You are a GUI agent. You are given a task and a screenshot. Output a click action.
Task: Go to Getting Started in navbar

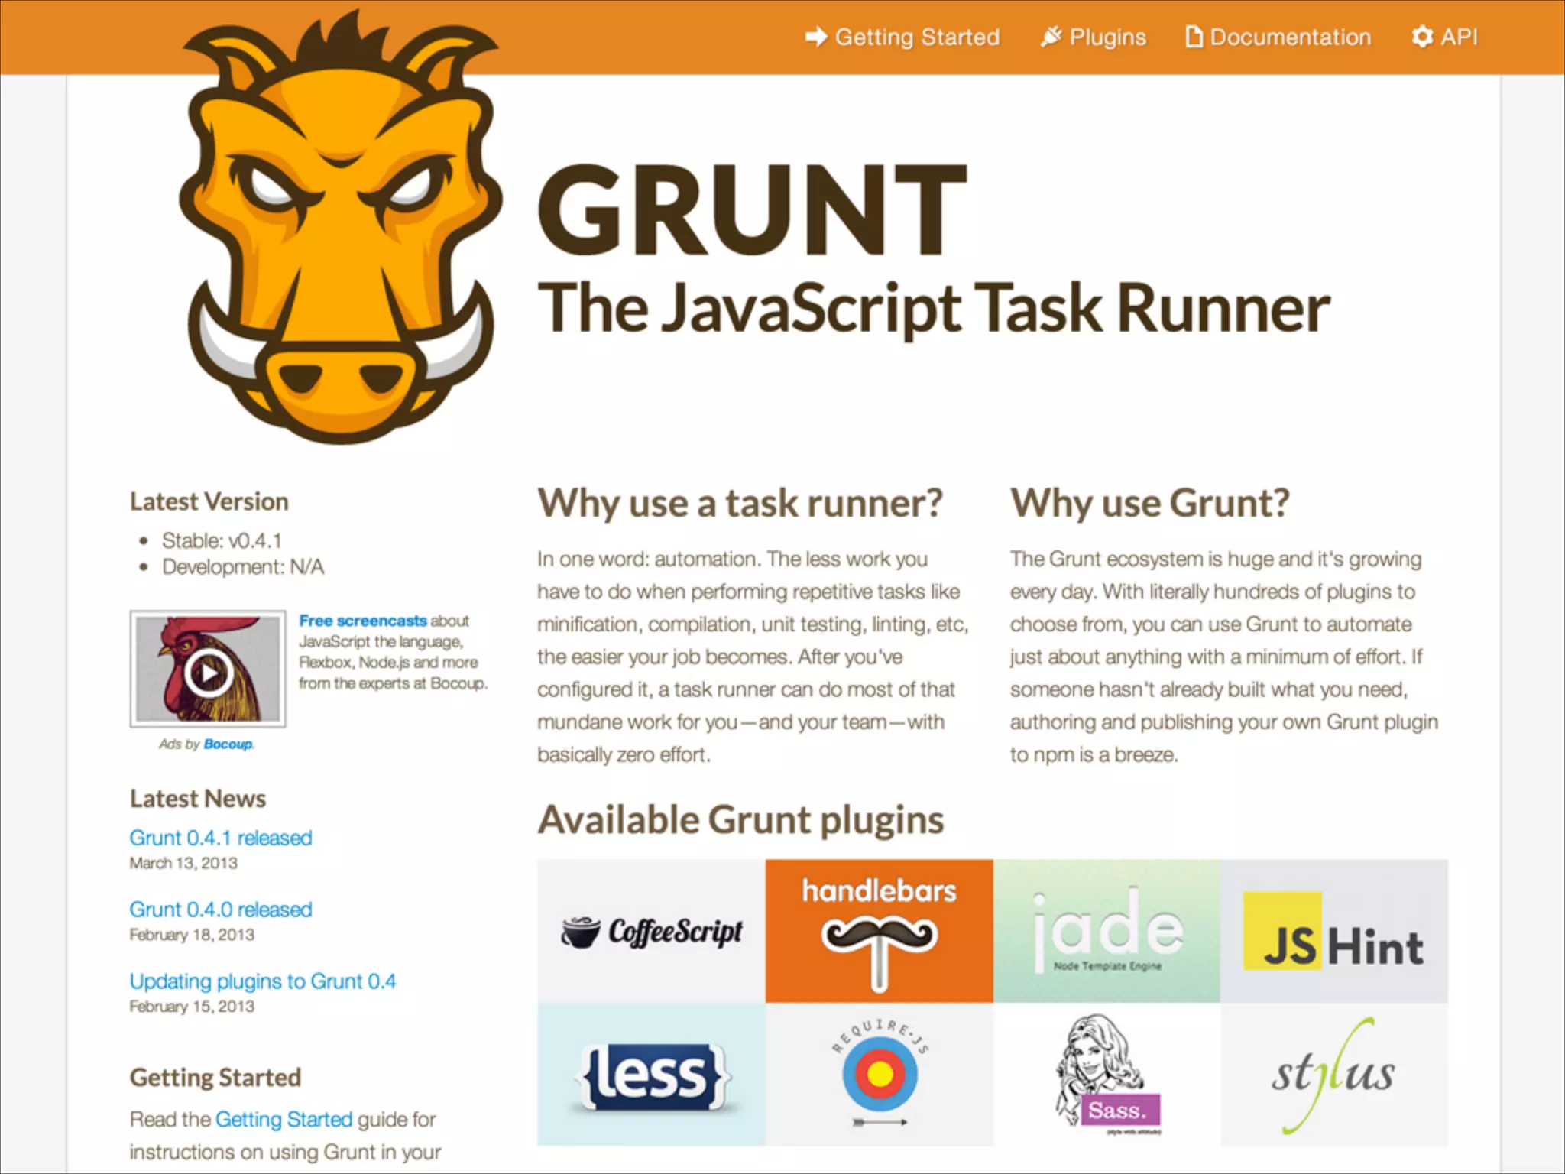(x=902, y=37)
